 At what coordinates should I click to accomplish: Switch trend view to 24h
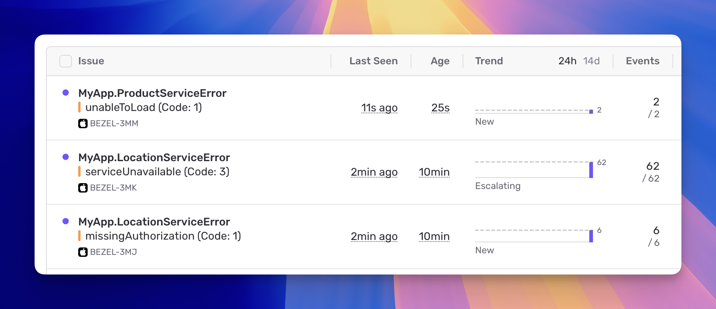[x=567, y=61]
